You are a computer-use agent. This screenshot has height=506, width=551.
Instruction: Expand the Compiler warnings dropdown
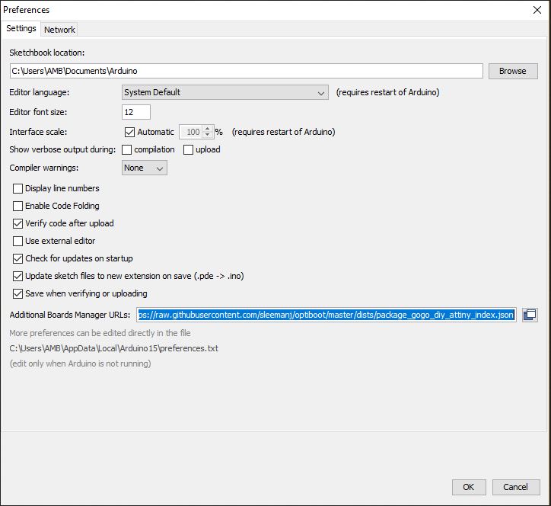coord(145,168)
